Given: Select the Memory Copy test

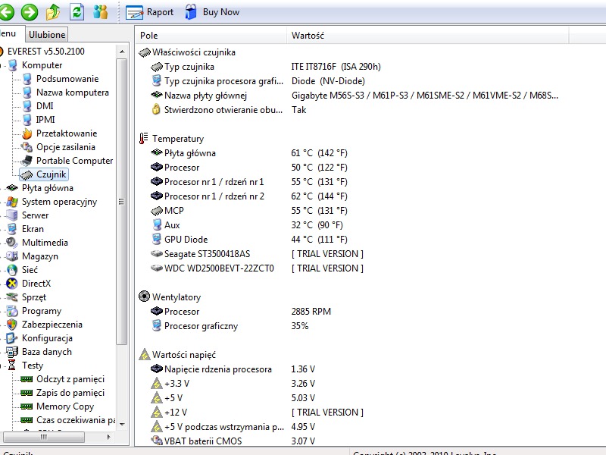Looking at the screenshot, I should 64,406.
